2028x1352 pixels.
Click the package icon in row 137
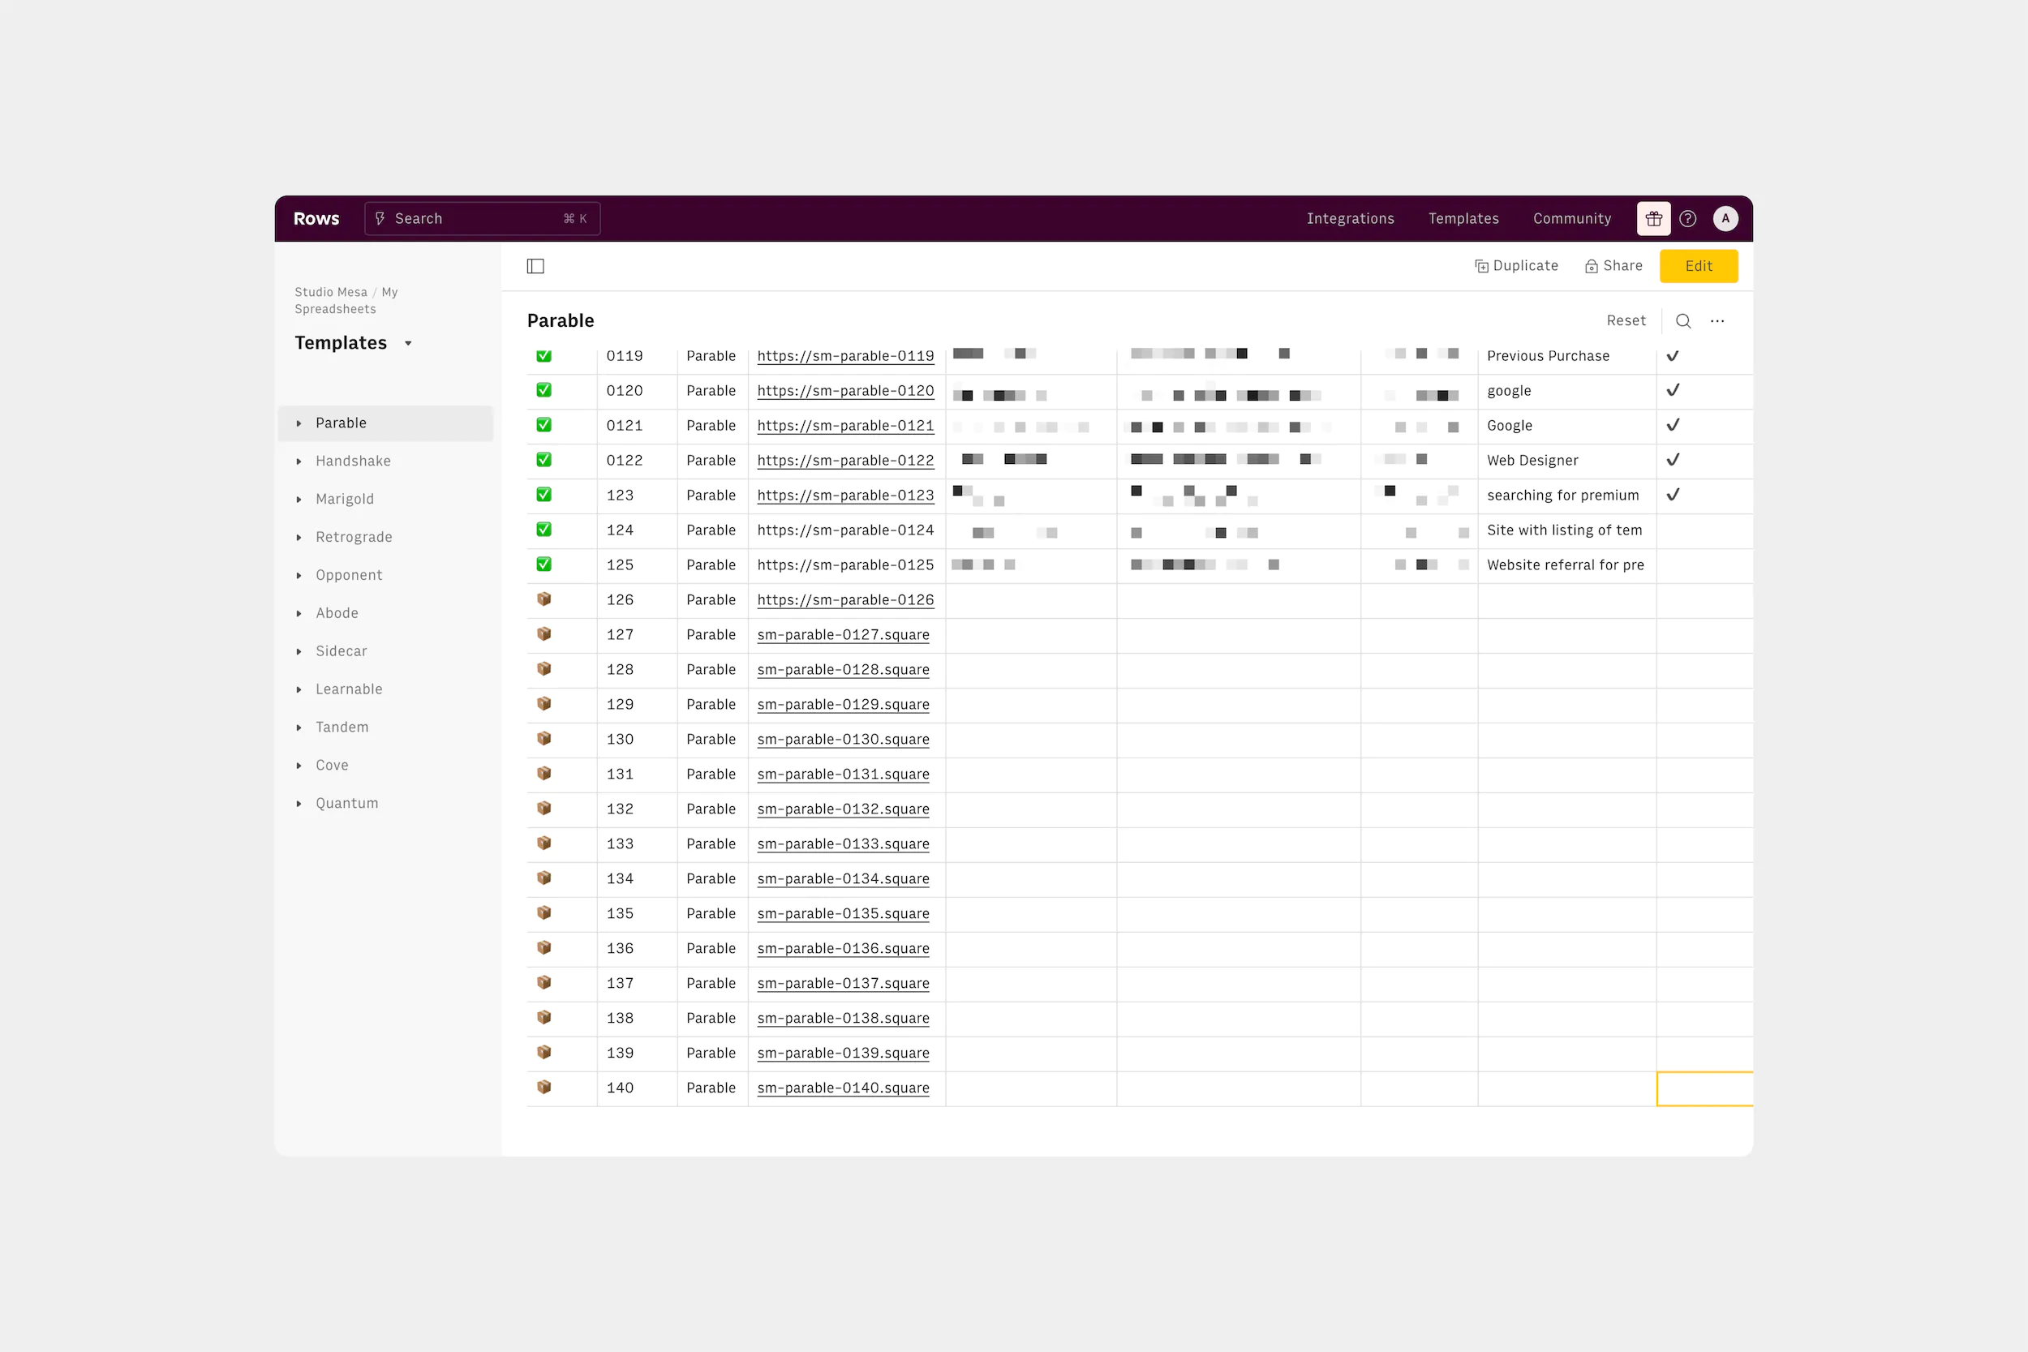click(x=544, y=983)
